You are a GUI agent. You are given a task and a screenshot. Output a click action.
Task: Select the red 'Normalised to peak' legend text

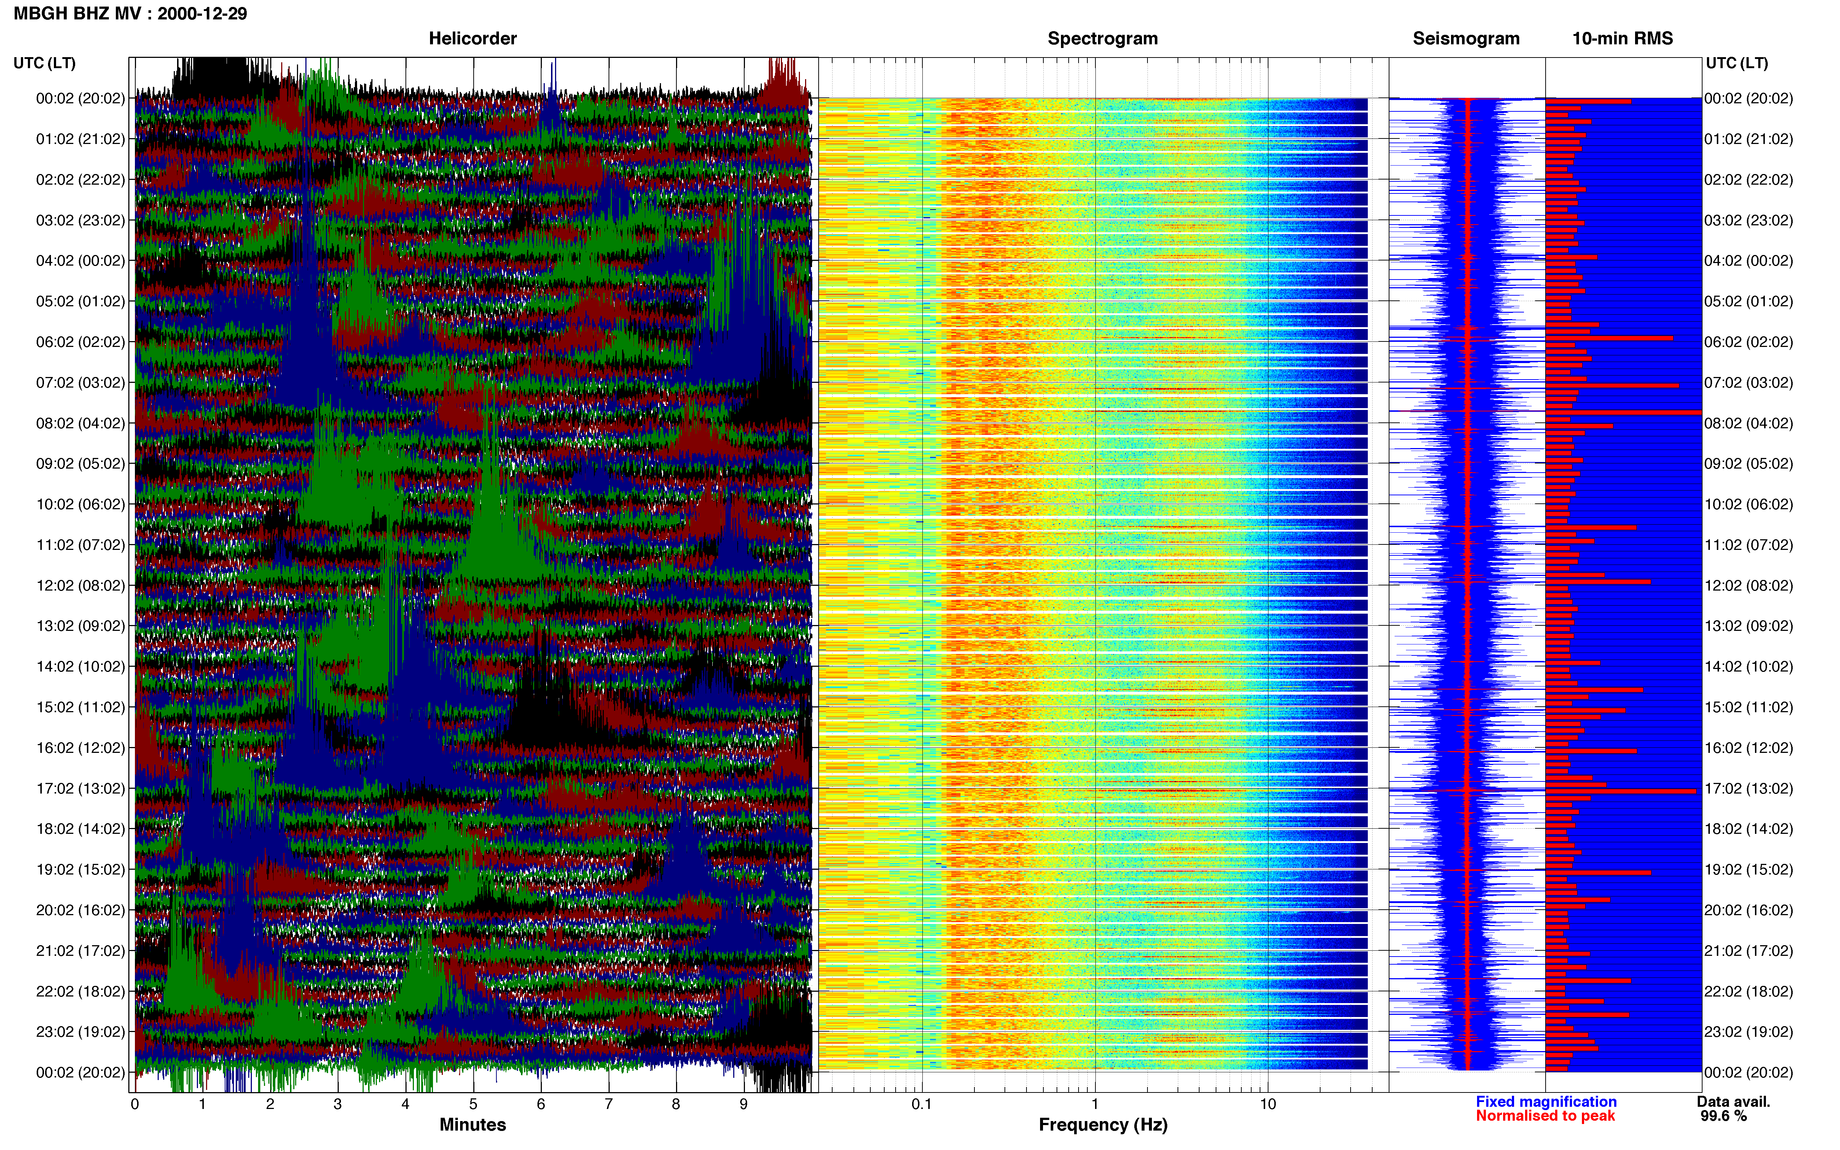click(1545, 1116)
